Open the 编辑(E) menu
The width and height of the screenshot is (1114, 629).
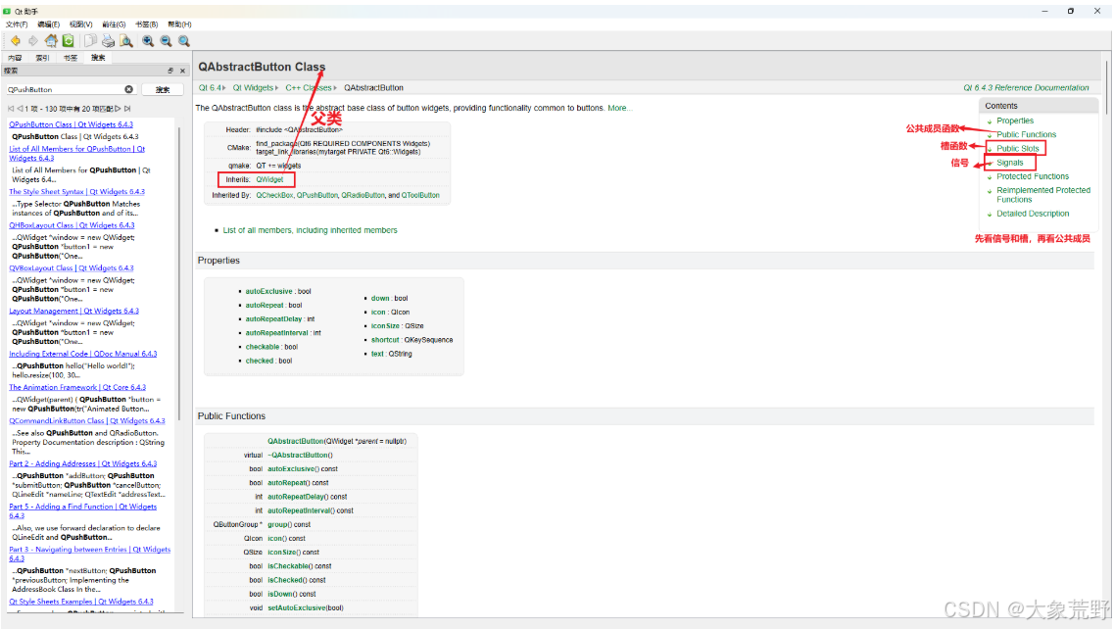click(x=48, y=24)
